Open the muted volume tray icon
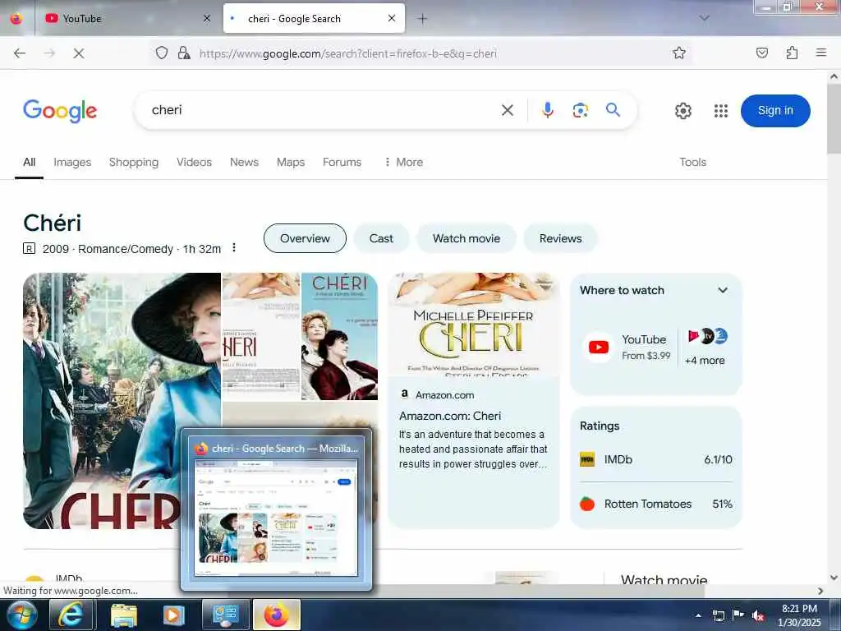This screenshot has height=631, width=841. tap(758, 615)
